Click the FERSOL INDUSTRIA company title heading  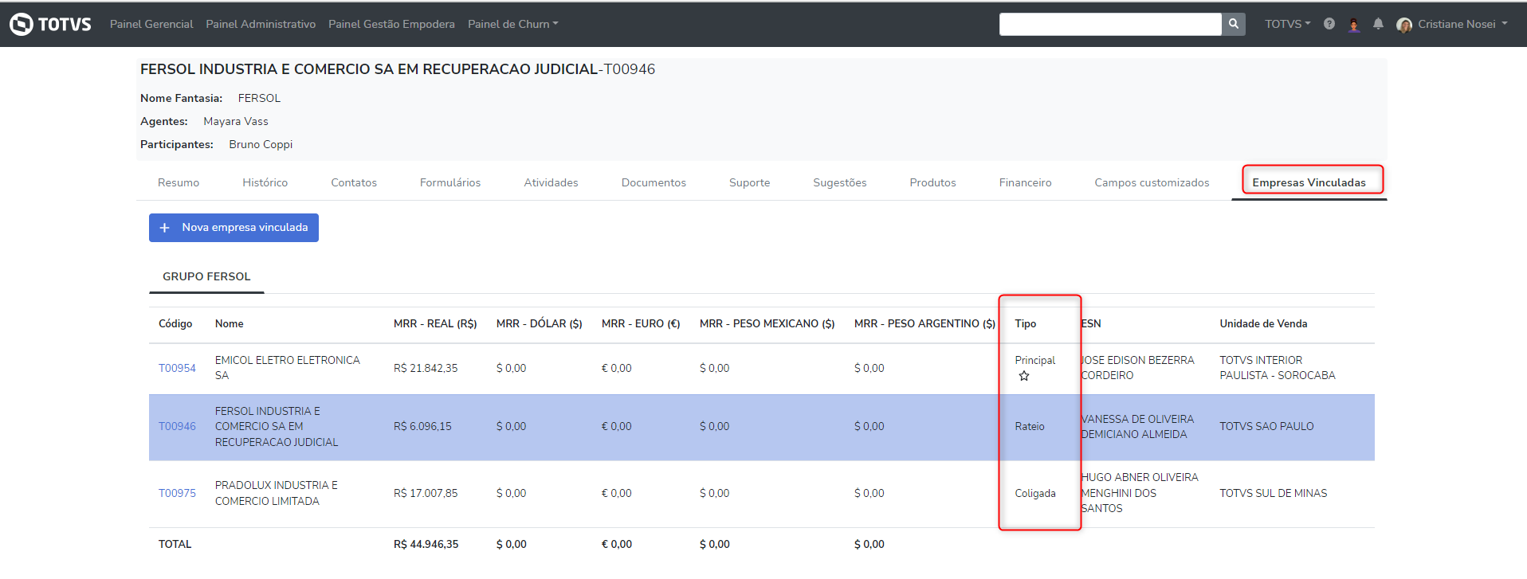pyautogui.click(x=398, y=69)
